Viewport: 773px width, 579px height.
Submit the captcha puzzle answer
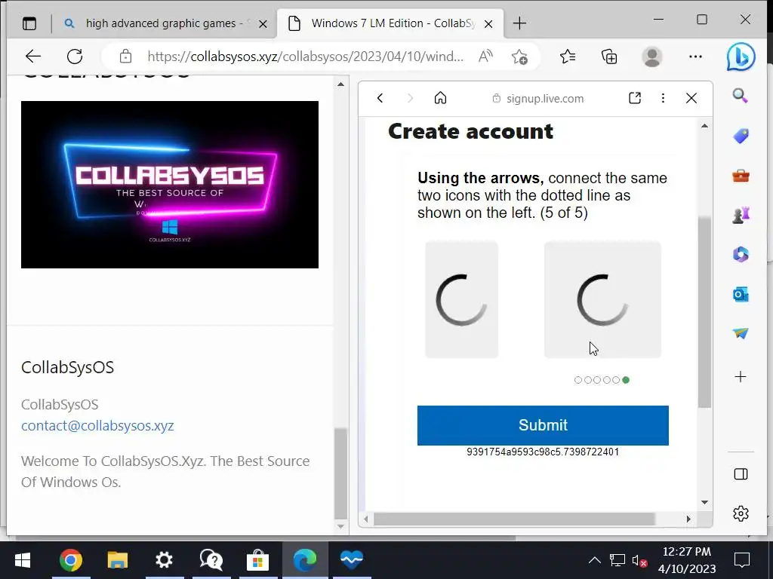point(543,425)
